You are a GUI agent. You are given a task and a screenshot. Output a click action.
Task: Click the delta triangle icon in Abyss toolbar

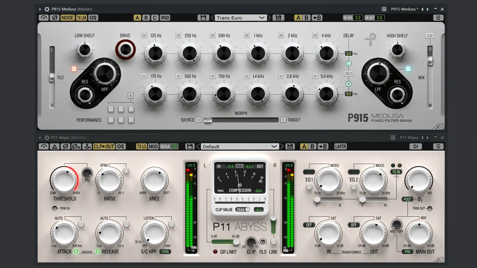tap(54, 147)
